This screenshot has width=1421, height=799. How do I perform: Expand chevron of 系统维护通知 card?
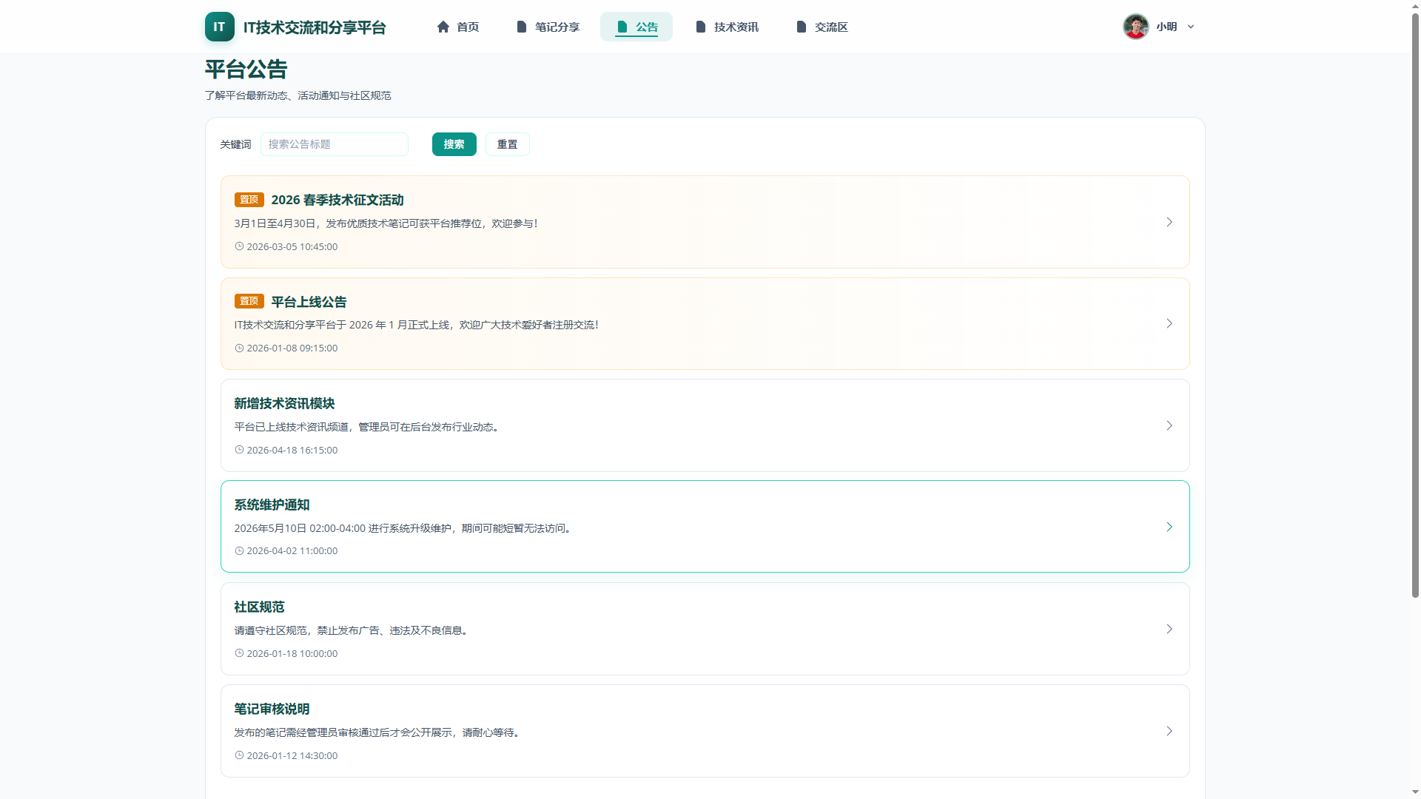[1169, 527]
